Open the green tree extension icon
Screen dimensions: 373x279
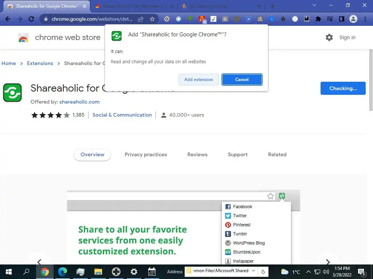click(x=190, y=19)
